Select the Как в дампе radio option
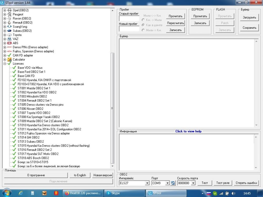Viewport: 263px width, 197px height. [143, 25]
